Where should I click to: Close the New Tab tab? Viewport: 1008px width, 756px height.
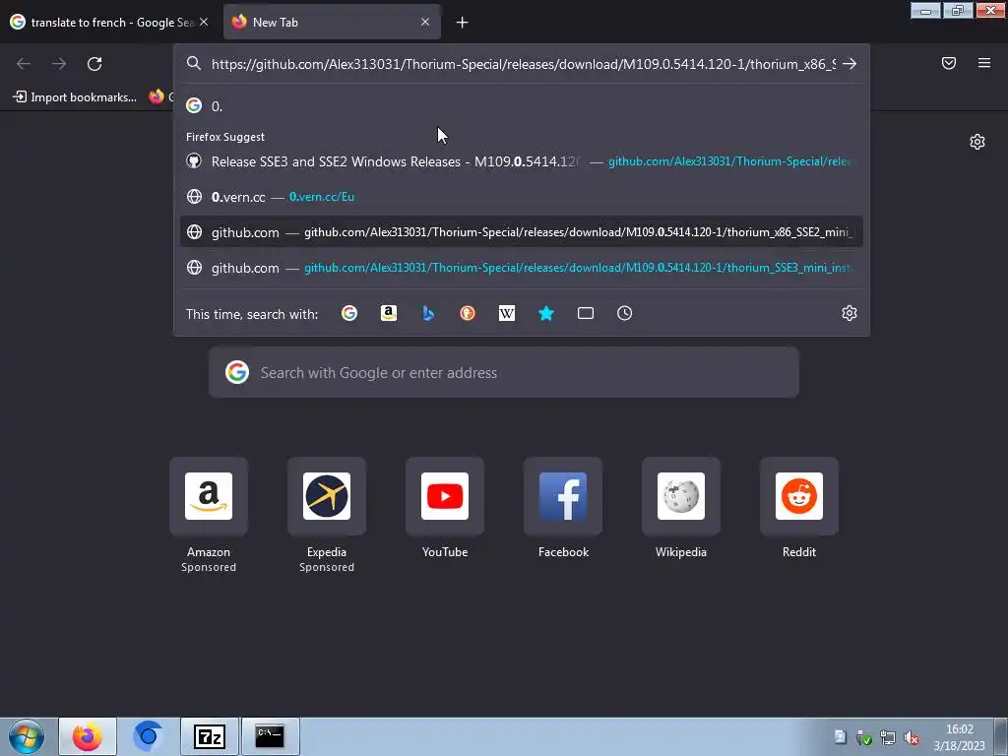(425, 22)
